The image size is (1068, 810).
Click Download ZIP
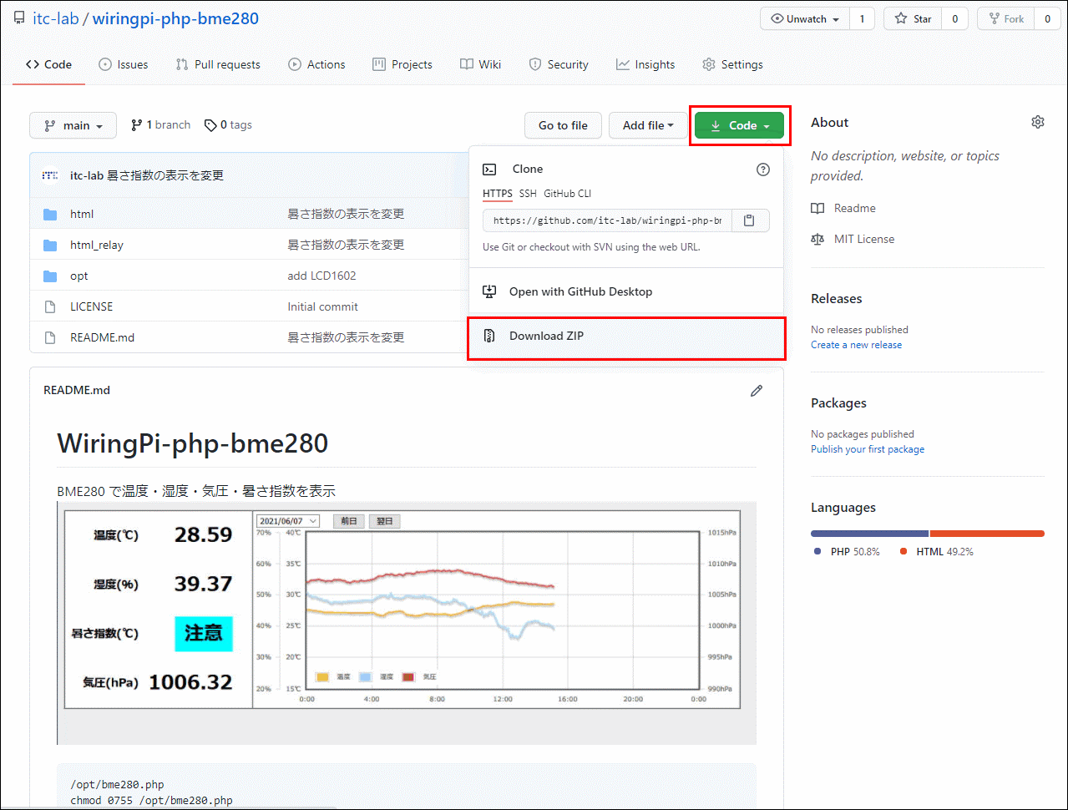(626, 337)
